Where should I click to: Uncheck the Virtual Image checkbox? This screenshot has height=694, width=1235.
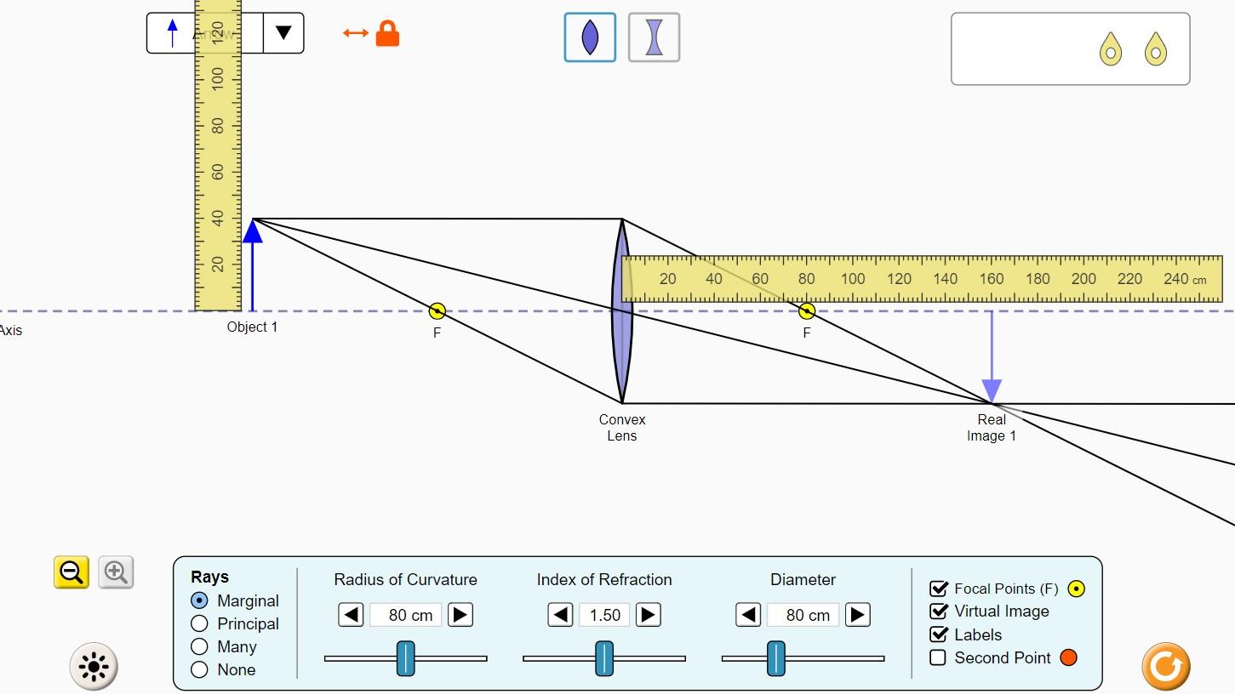pyautogui.click(x=939, y=612)
